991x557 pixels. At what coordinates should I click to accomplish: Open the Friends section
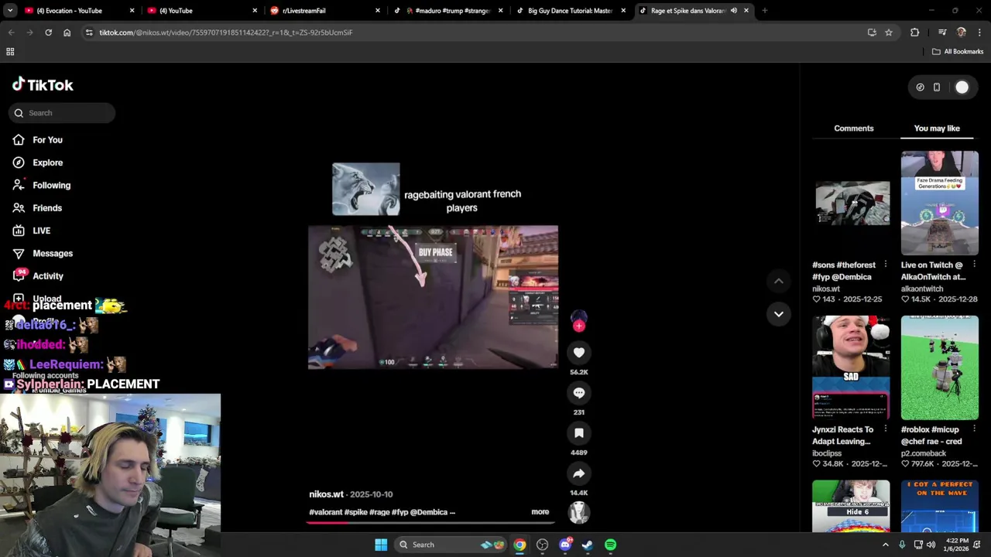coord(46,208)
